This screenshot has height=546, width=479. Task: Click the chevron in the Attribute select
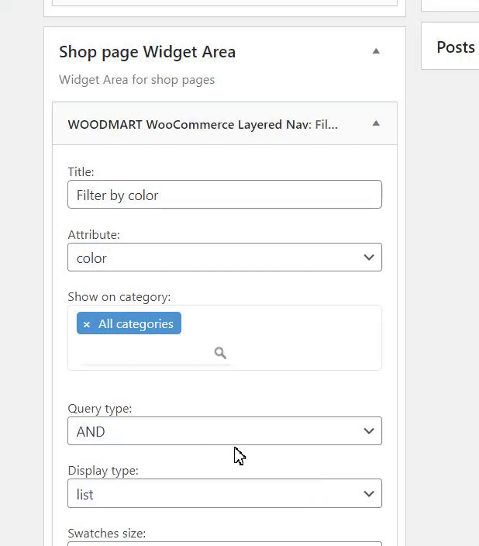click(x=369, y=257)
